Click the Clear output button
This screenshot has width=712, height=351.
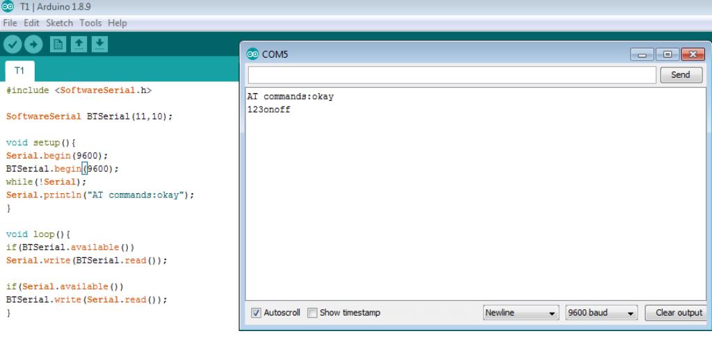click(676, 313)
